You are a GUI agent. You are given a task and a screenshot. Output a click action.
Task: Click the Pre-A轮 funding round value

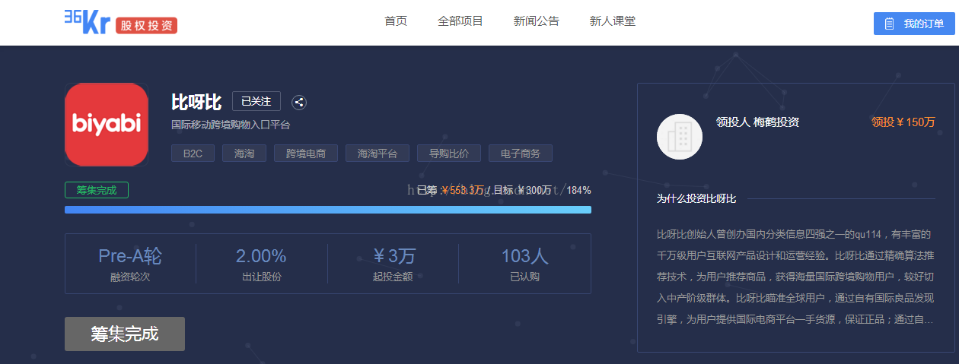coord(130,256)
